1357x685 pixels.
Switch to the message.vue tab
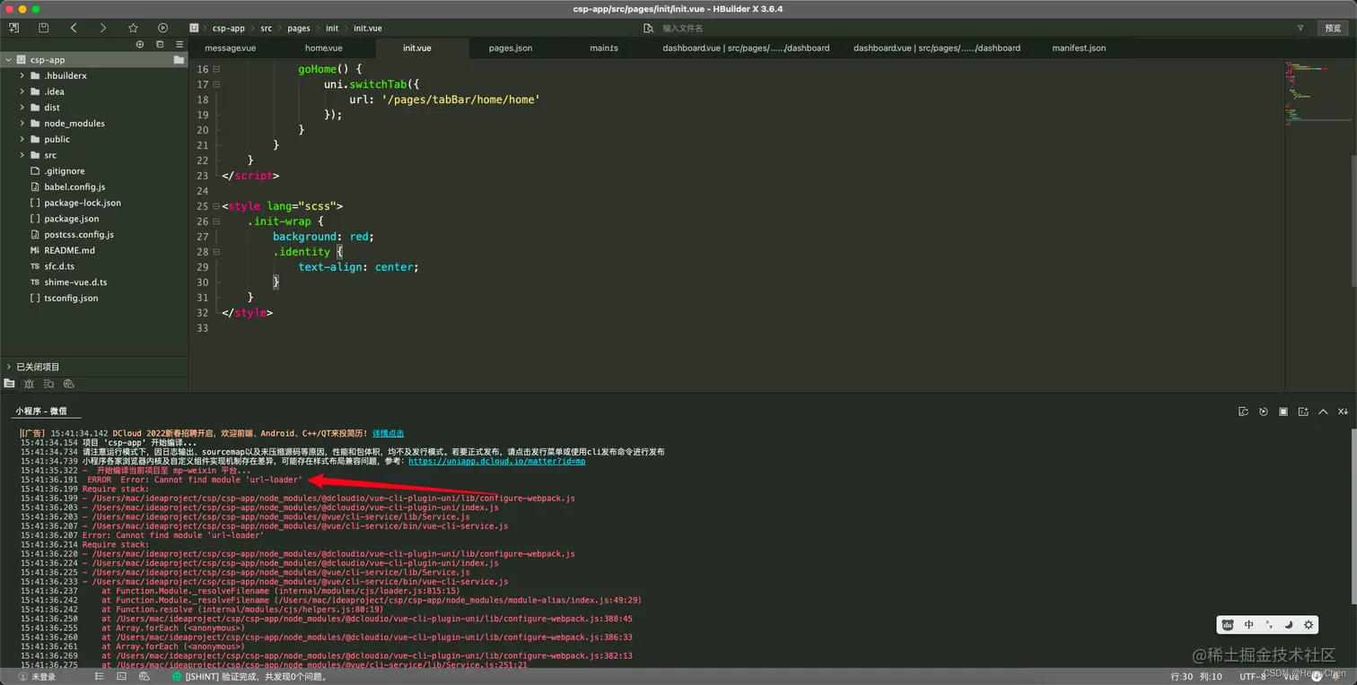pos(230,48)
